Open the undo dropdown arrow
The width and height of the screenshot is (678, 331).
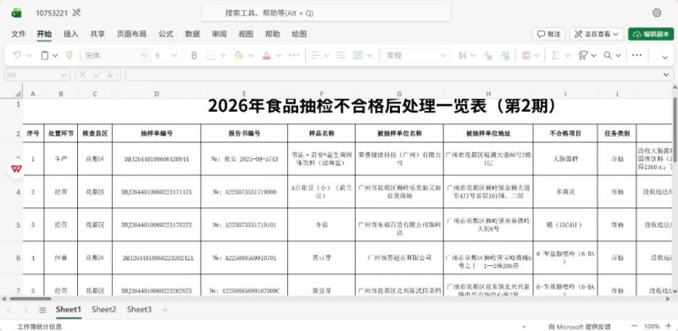tap(30, 55)
